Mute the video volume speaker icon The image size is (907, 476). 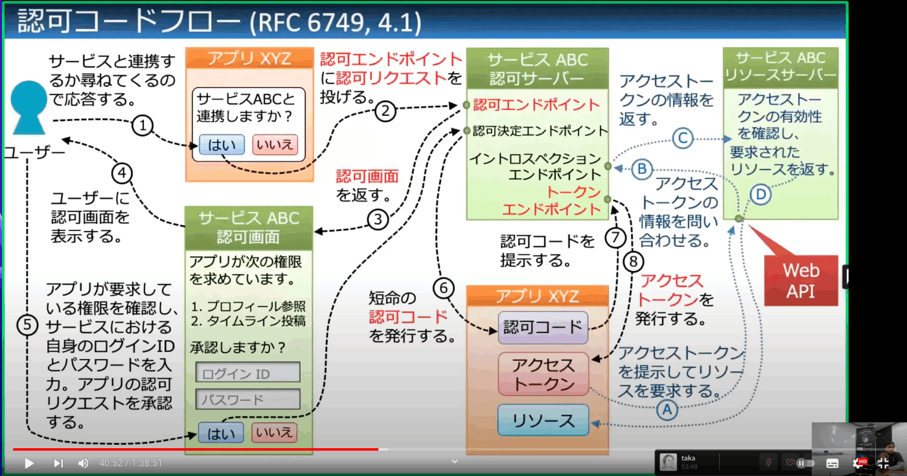point(84,463)
